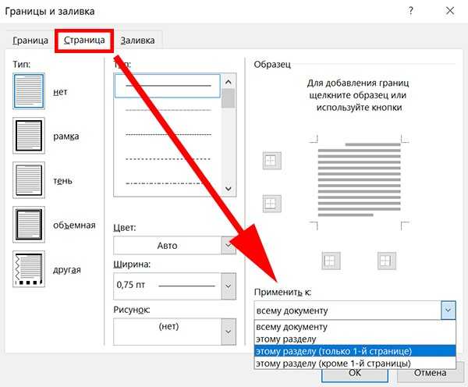Select 'этому разделу (кроме 1-й страницы)' option

pos(332,363)
